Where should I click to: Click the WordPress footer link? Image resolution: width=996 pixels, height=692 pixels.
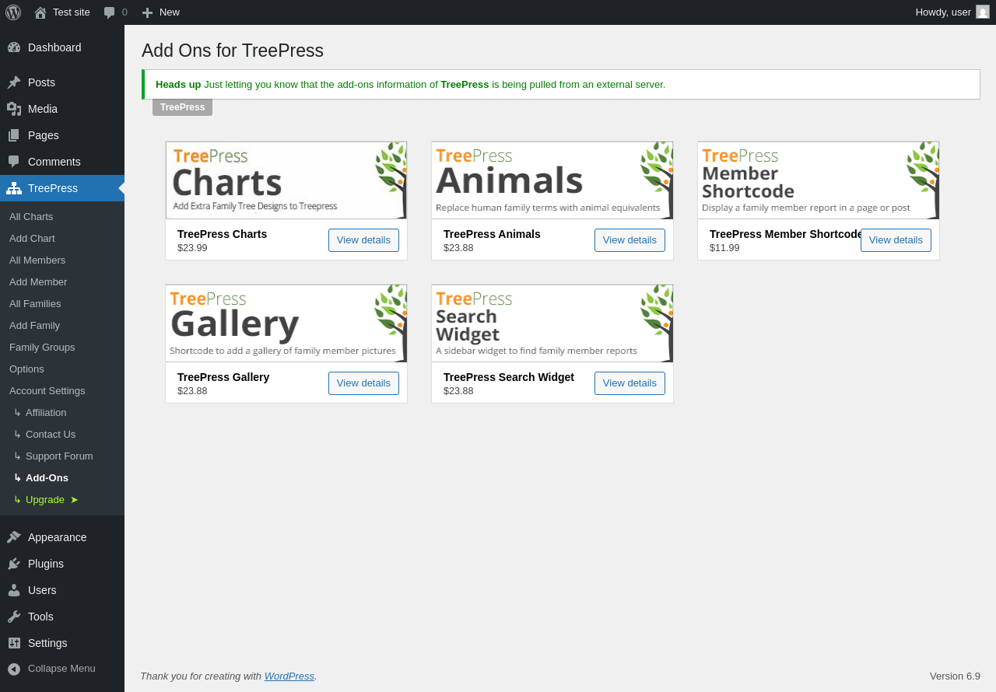[x=289, y=676]
